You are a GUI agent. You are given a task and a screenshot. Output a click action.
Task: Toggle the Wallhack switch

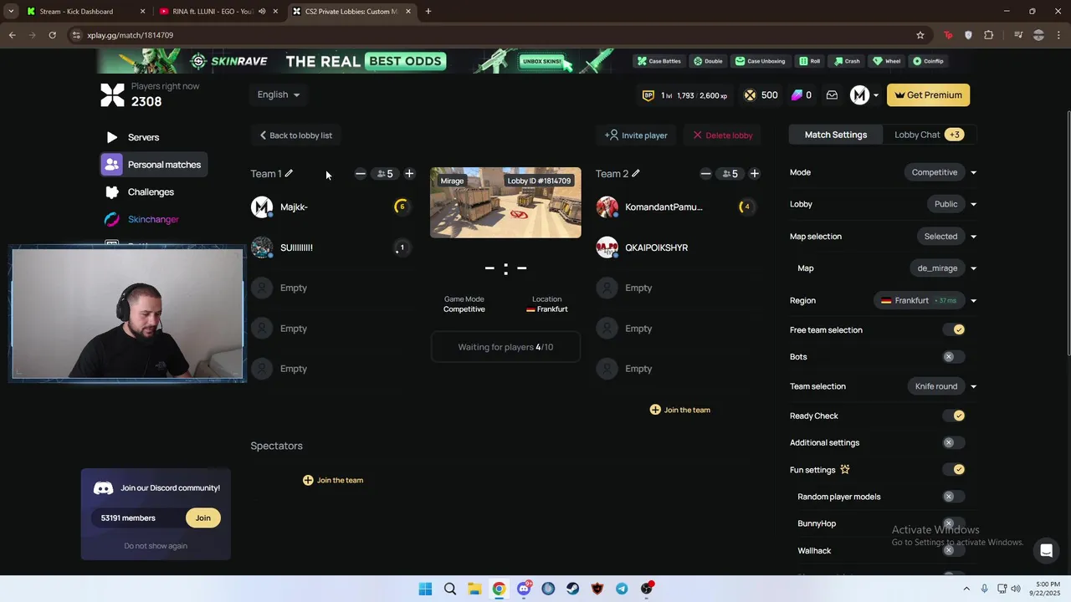tap(954, 550)
